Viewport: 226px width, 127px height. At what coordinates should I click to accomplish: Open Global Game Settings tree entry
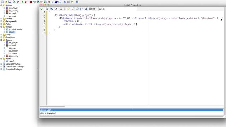(x=14, y=67)
